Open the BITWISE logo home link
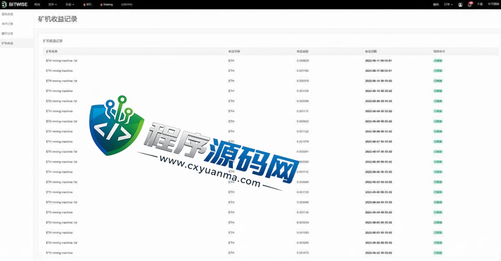This screenshot has height=261, width=501. (15, 4)
